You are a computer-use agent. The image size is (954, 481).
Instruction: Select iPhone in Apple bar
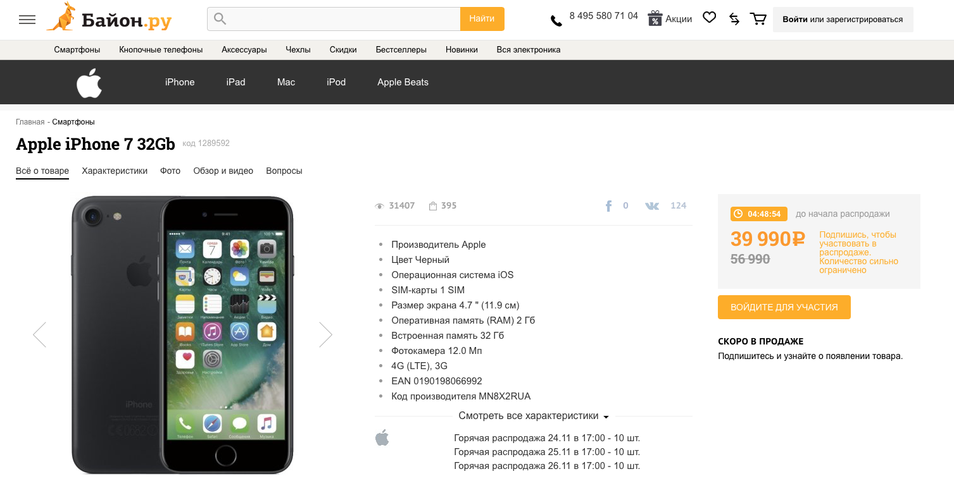pyautogui.click(x=180, y=82)
